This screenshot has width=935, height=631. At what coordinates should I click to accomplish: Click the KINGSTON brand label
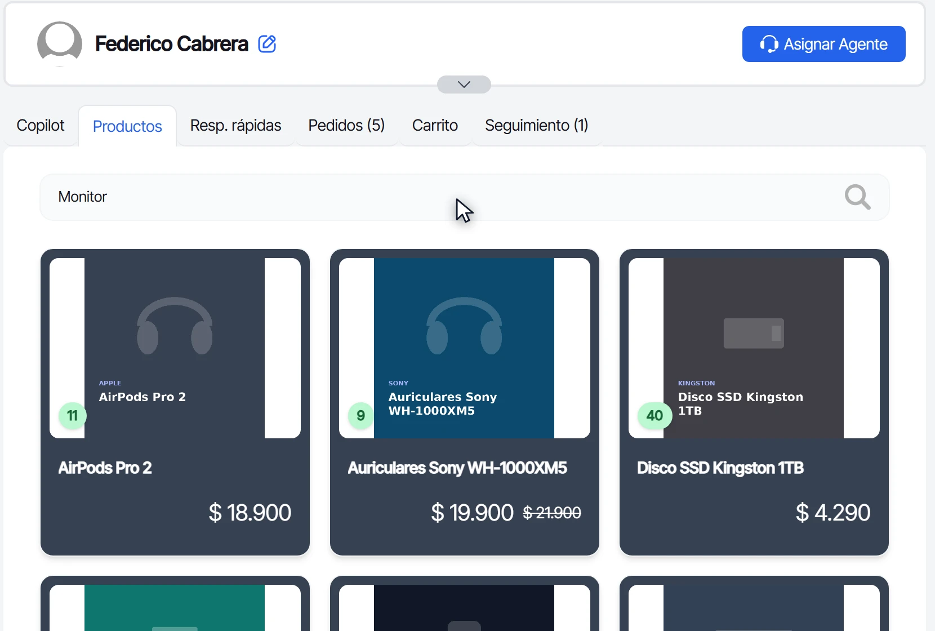696,383
